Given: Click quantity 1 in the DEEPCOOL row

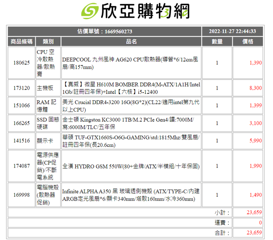Looking at the screenshot, I should [x=217, y=63].
